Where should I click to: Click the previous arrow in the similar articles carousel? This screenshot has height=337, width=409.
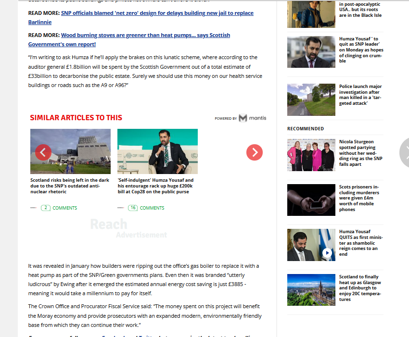[43, 152]
